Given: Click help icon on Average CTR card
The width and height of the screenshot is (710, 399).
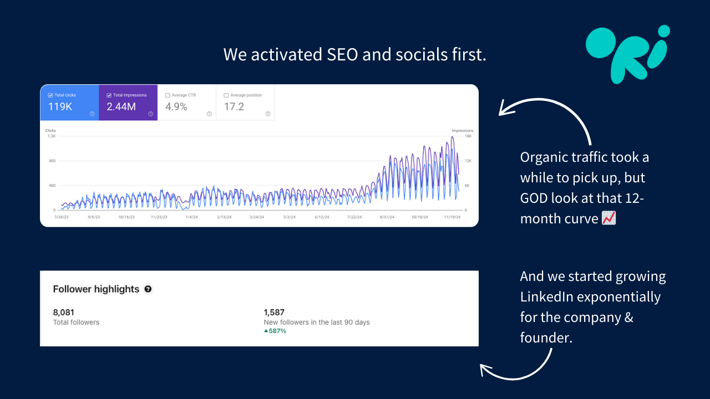Looking at the screenshot, I should pos(209,114).
